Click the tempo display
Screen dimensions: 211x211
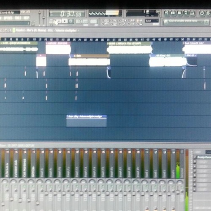click(82, 22)
